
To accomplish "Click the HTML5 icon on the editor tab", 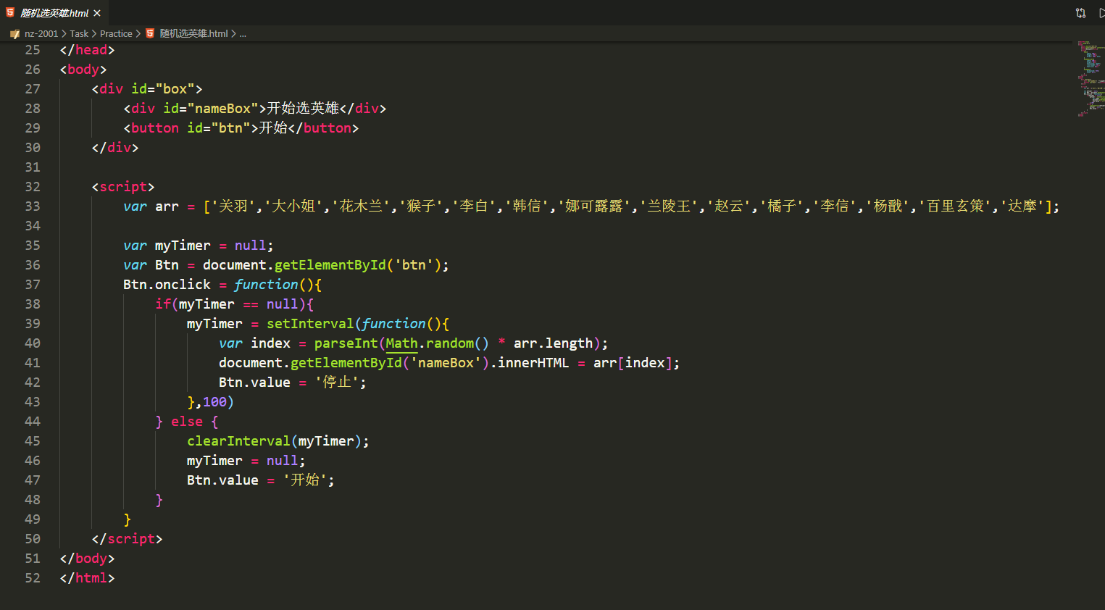I will point(10,12).
